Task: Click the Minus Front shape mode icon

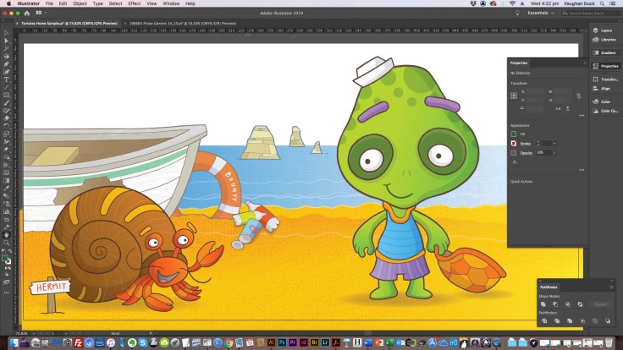Action: pyautogui.click(x=555, y=304)
